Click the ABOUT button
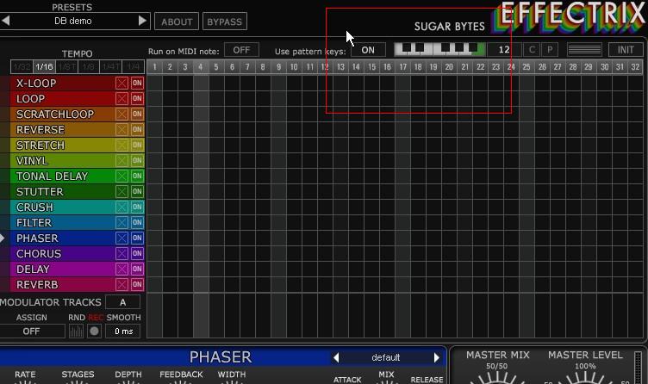The width and height of the screenshot is (648, 384). [177, 22]
